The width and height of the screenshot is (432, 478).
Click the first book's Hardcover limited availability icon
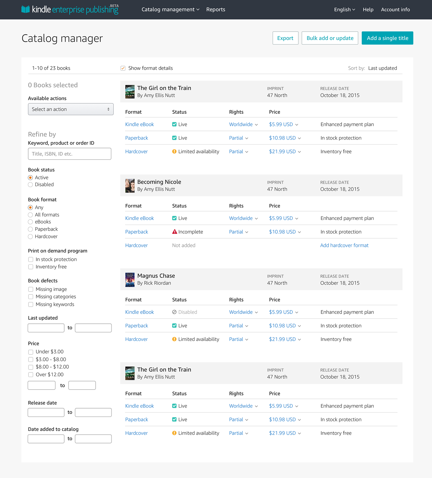(174, 152)
